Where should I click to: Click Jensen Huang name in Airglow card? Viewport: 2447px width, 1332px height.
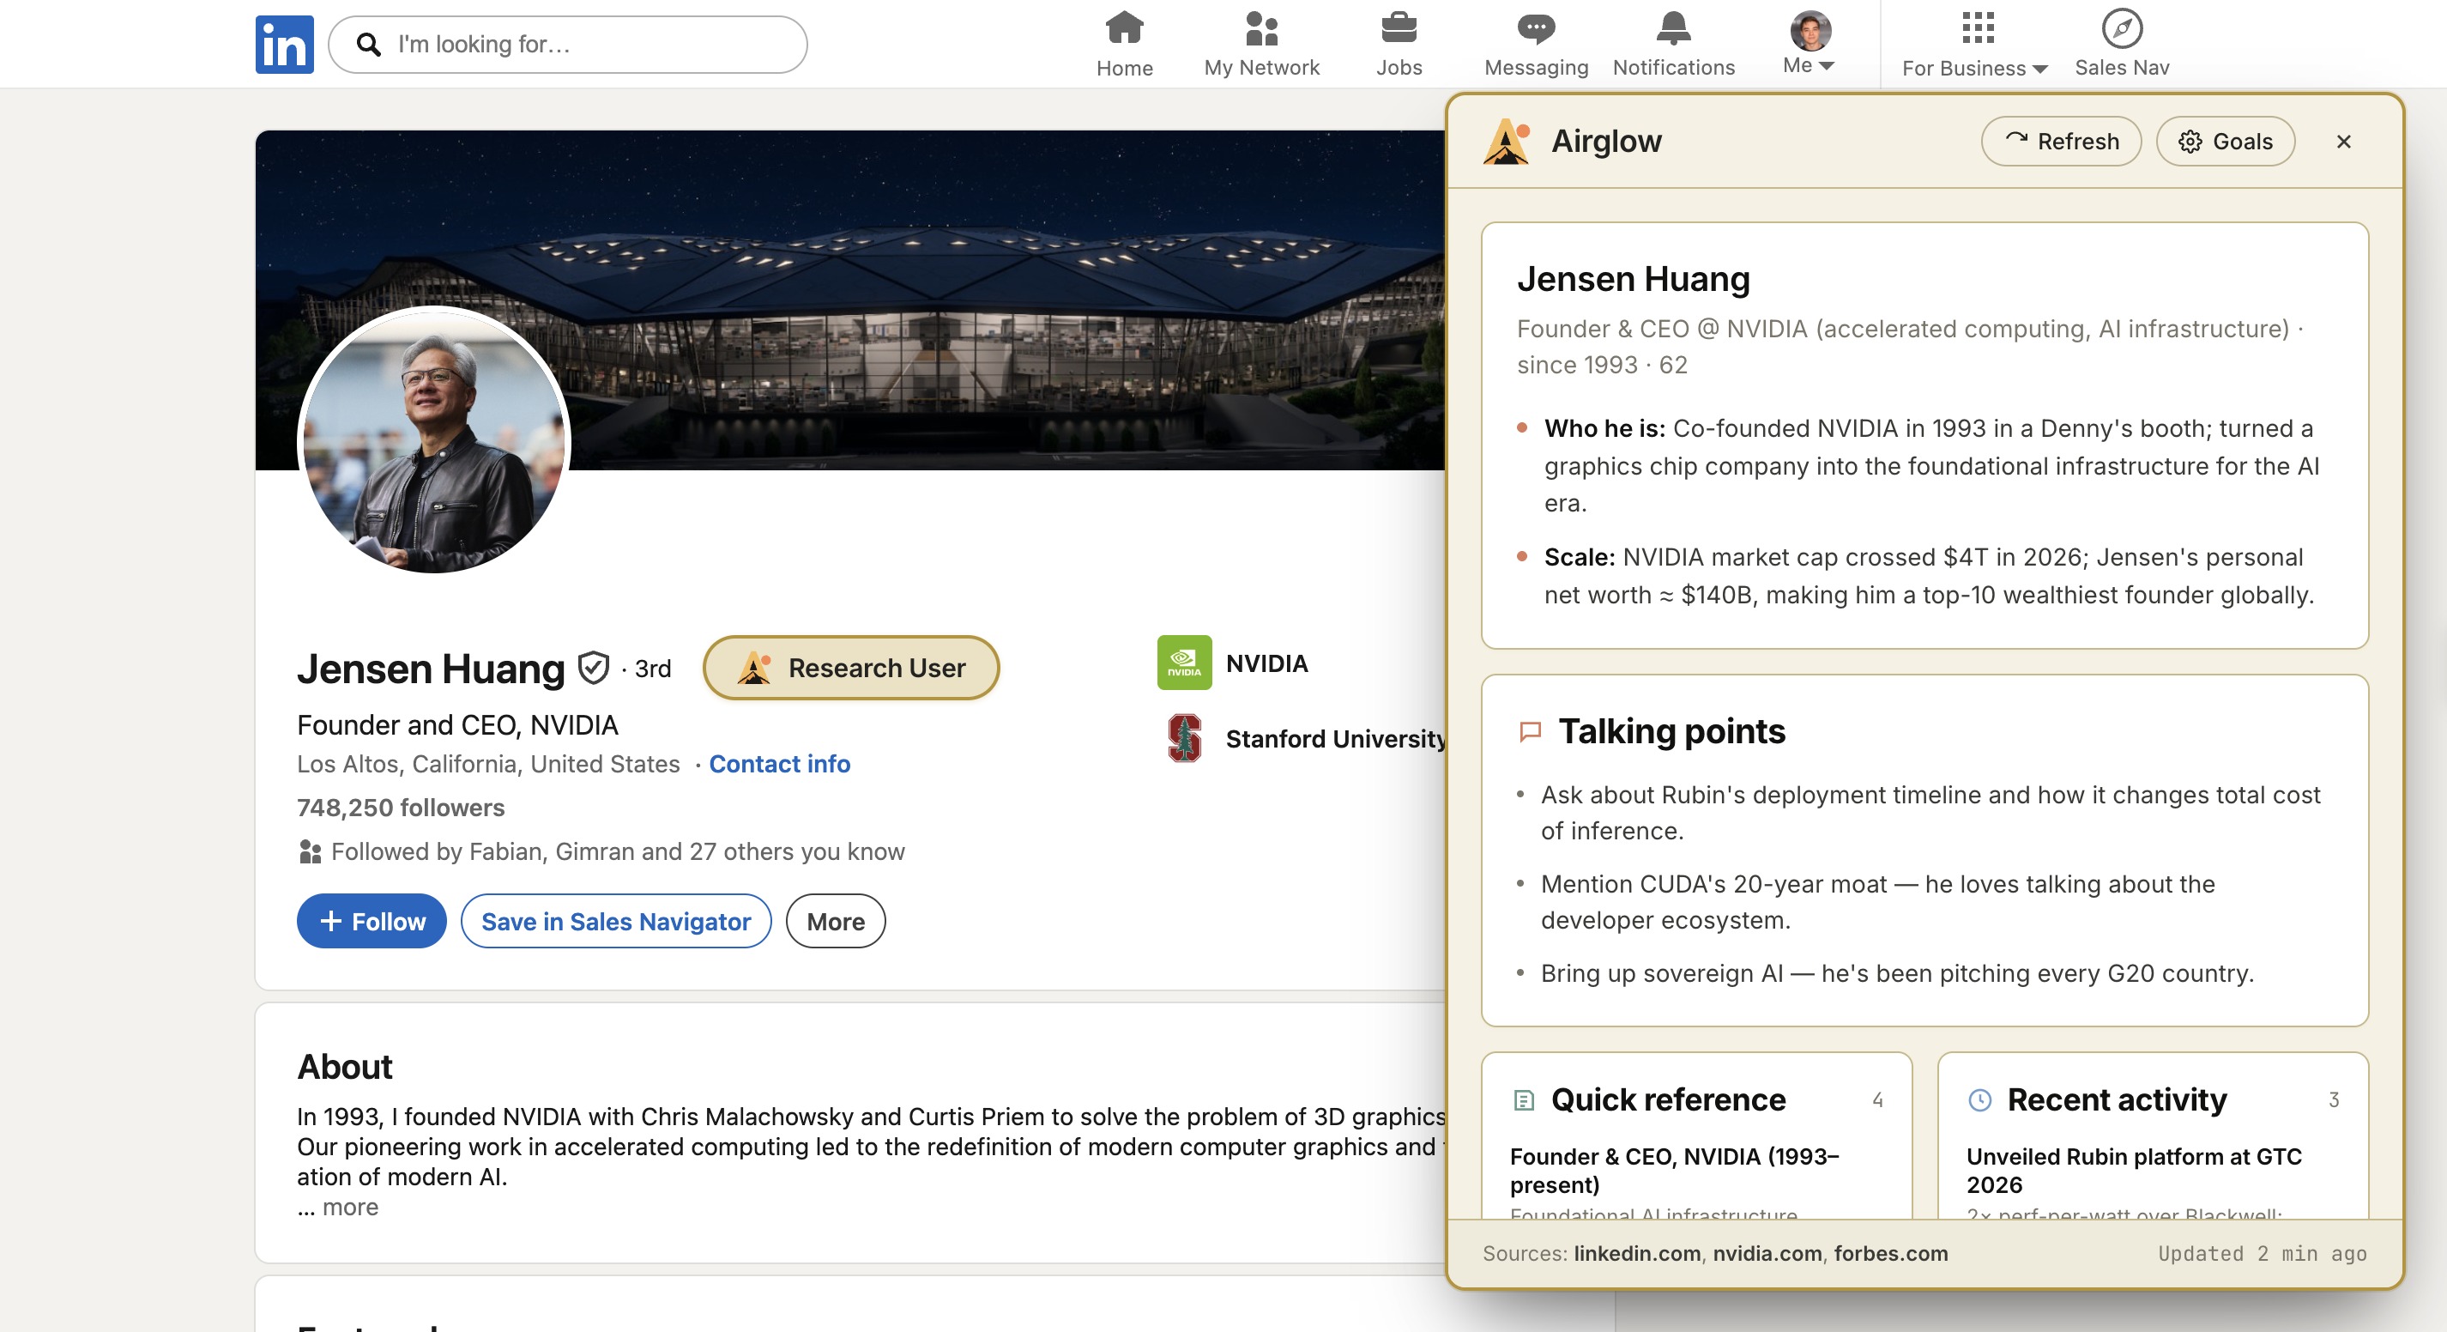pos(1633,278)
